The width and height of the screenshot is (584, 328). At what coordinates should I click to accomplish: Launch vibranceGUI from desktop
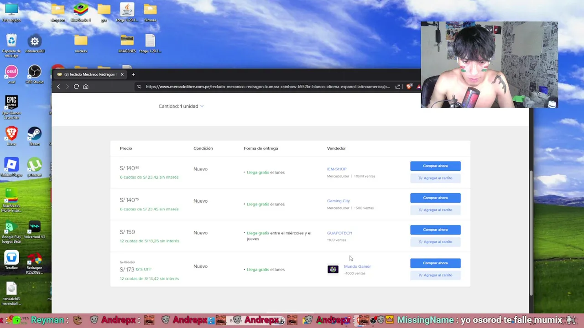tap(35, 45)
